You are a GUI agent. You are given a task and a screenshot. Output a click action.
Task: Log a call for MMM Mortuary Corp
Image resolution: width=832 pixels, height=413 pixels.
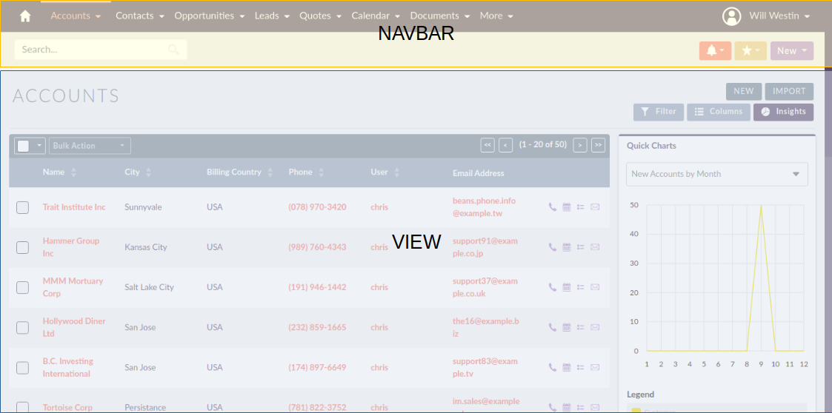[553, 287]
